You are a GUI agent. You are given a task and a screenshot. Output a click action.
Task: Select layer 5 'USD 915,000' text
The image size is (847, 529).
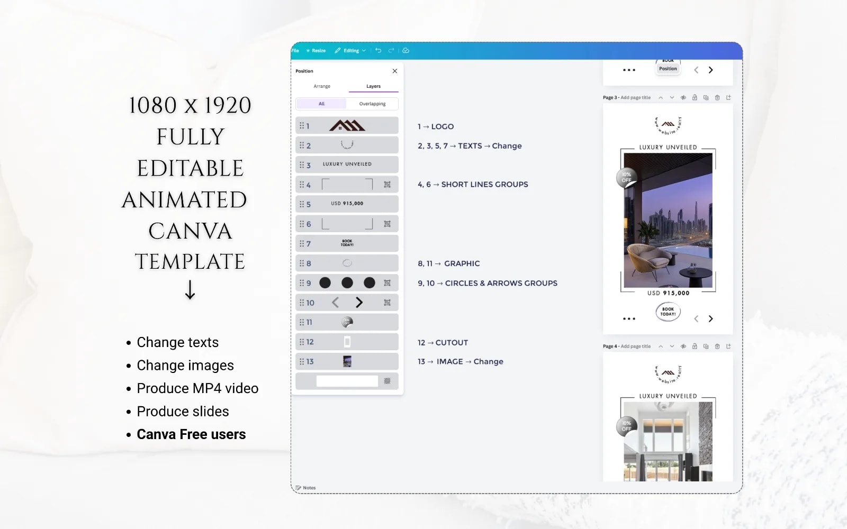pos(347,204)
